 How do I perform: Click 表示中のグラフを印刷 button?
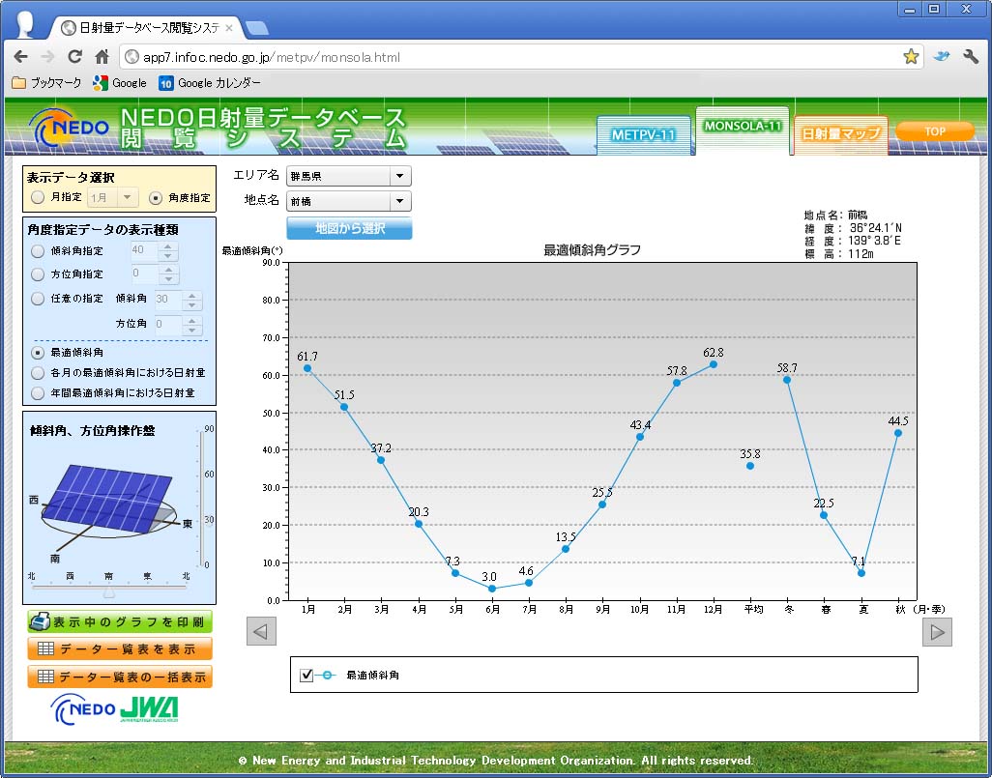click(x=120, y=621)
